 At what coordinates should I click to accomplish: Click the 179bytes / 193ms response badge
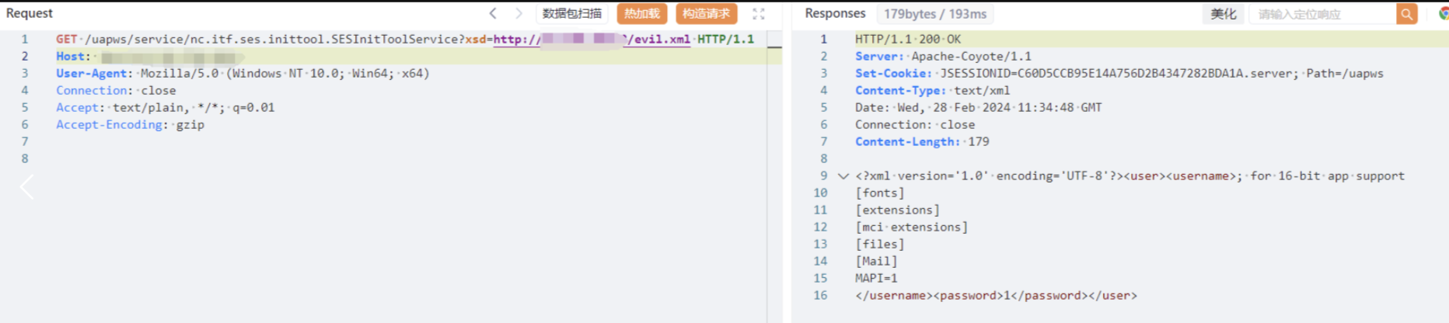935,14
